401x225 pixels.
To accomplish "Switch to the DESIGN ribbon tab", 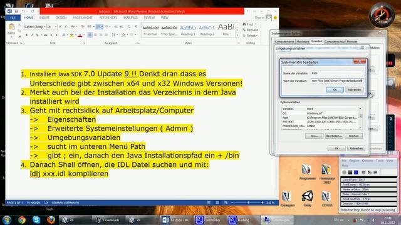I will click(61, 17).
